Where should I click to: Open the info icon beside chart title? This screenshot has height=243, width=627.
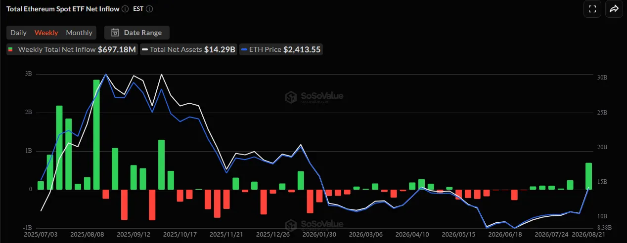point(125,9)
